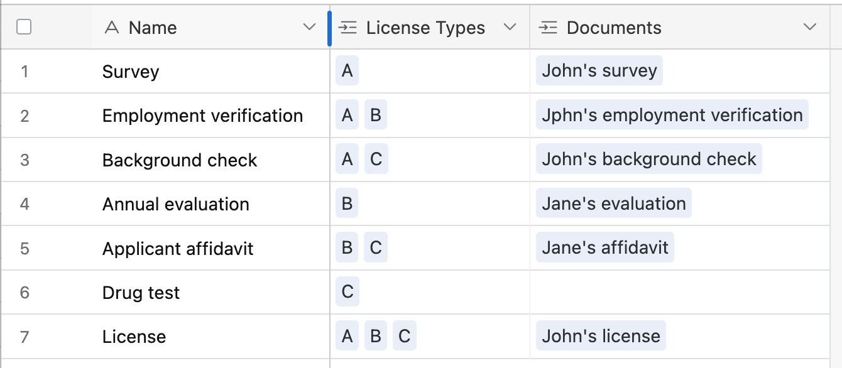Click the Applicant affidavit name cell
Image resolution: width=842 pixels, height=368 pixels.
210,249
